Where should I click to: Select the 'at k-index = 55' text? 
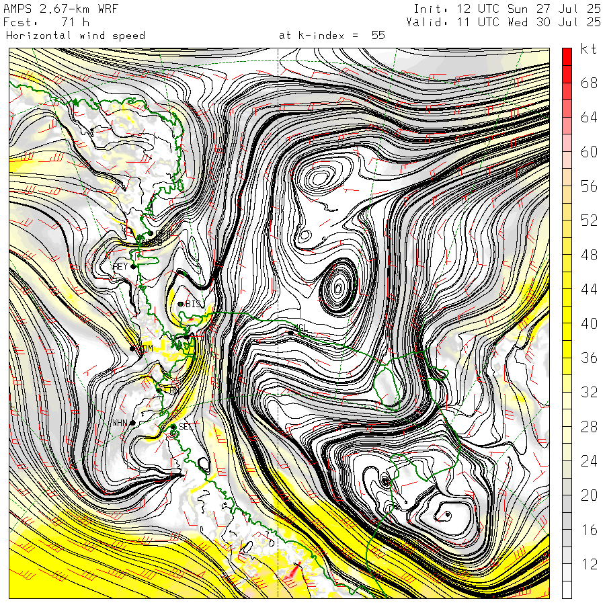tap(332, 36)
